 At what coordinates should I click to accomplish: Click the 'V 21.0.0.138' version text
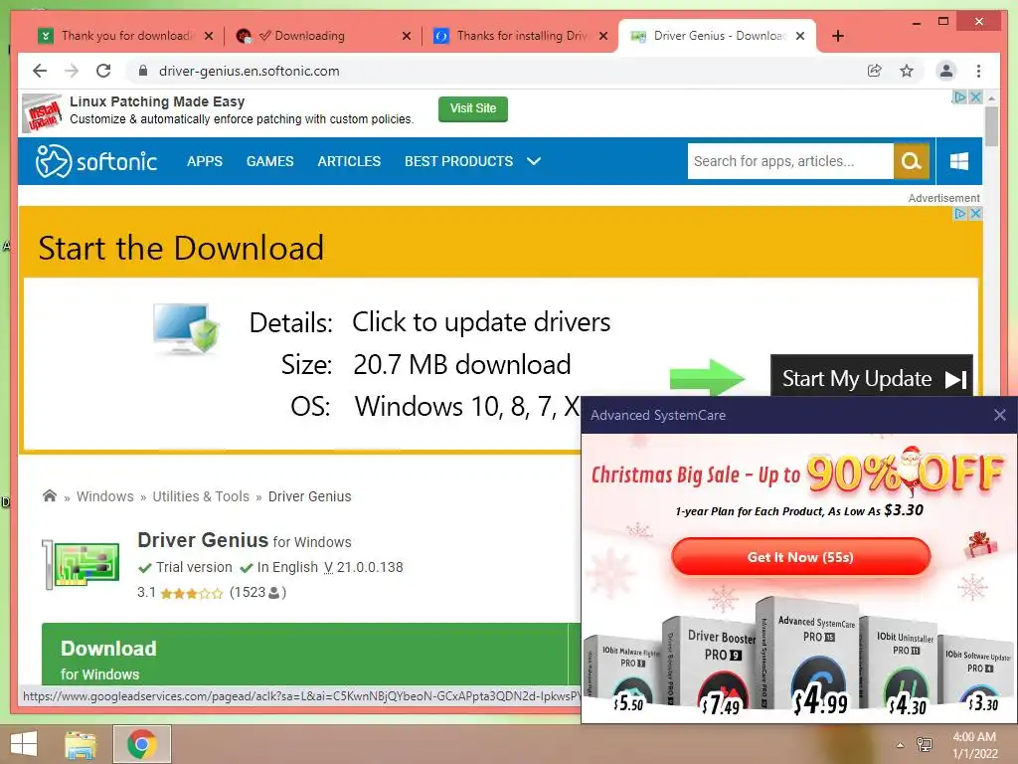364,567
